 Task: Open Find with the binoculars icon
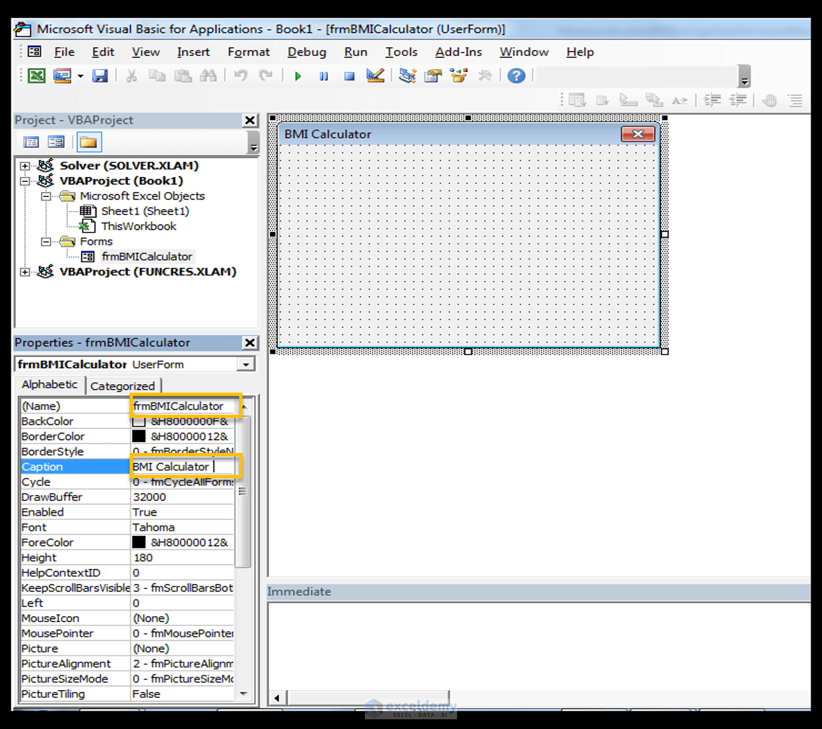coord(209,76)
